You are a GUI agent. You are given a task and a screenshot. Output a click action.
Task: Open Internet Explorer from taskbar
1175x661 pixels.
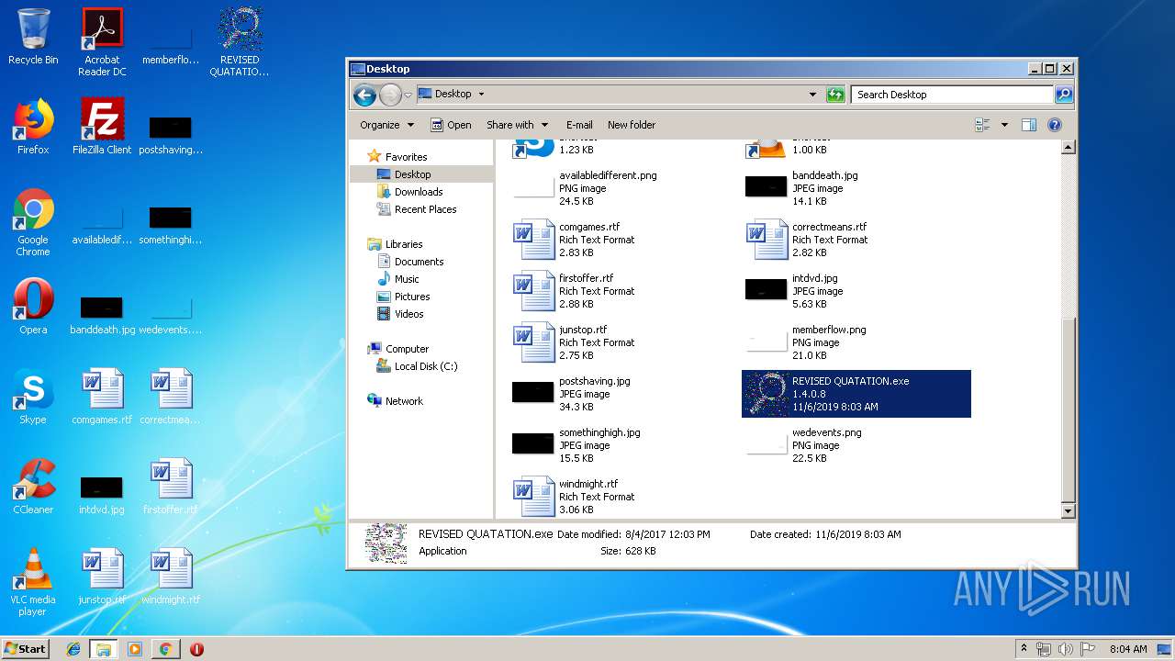[73, 649]
